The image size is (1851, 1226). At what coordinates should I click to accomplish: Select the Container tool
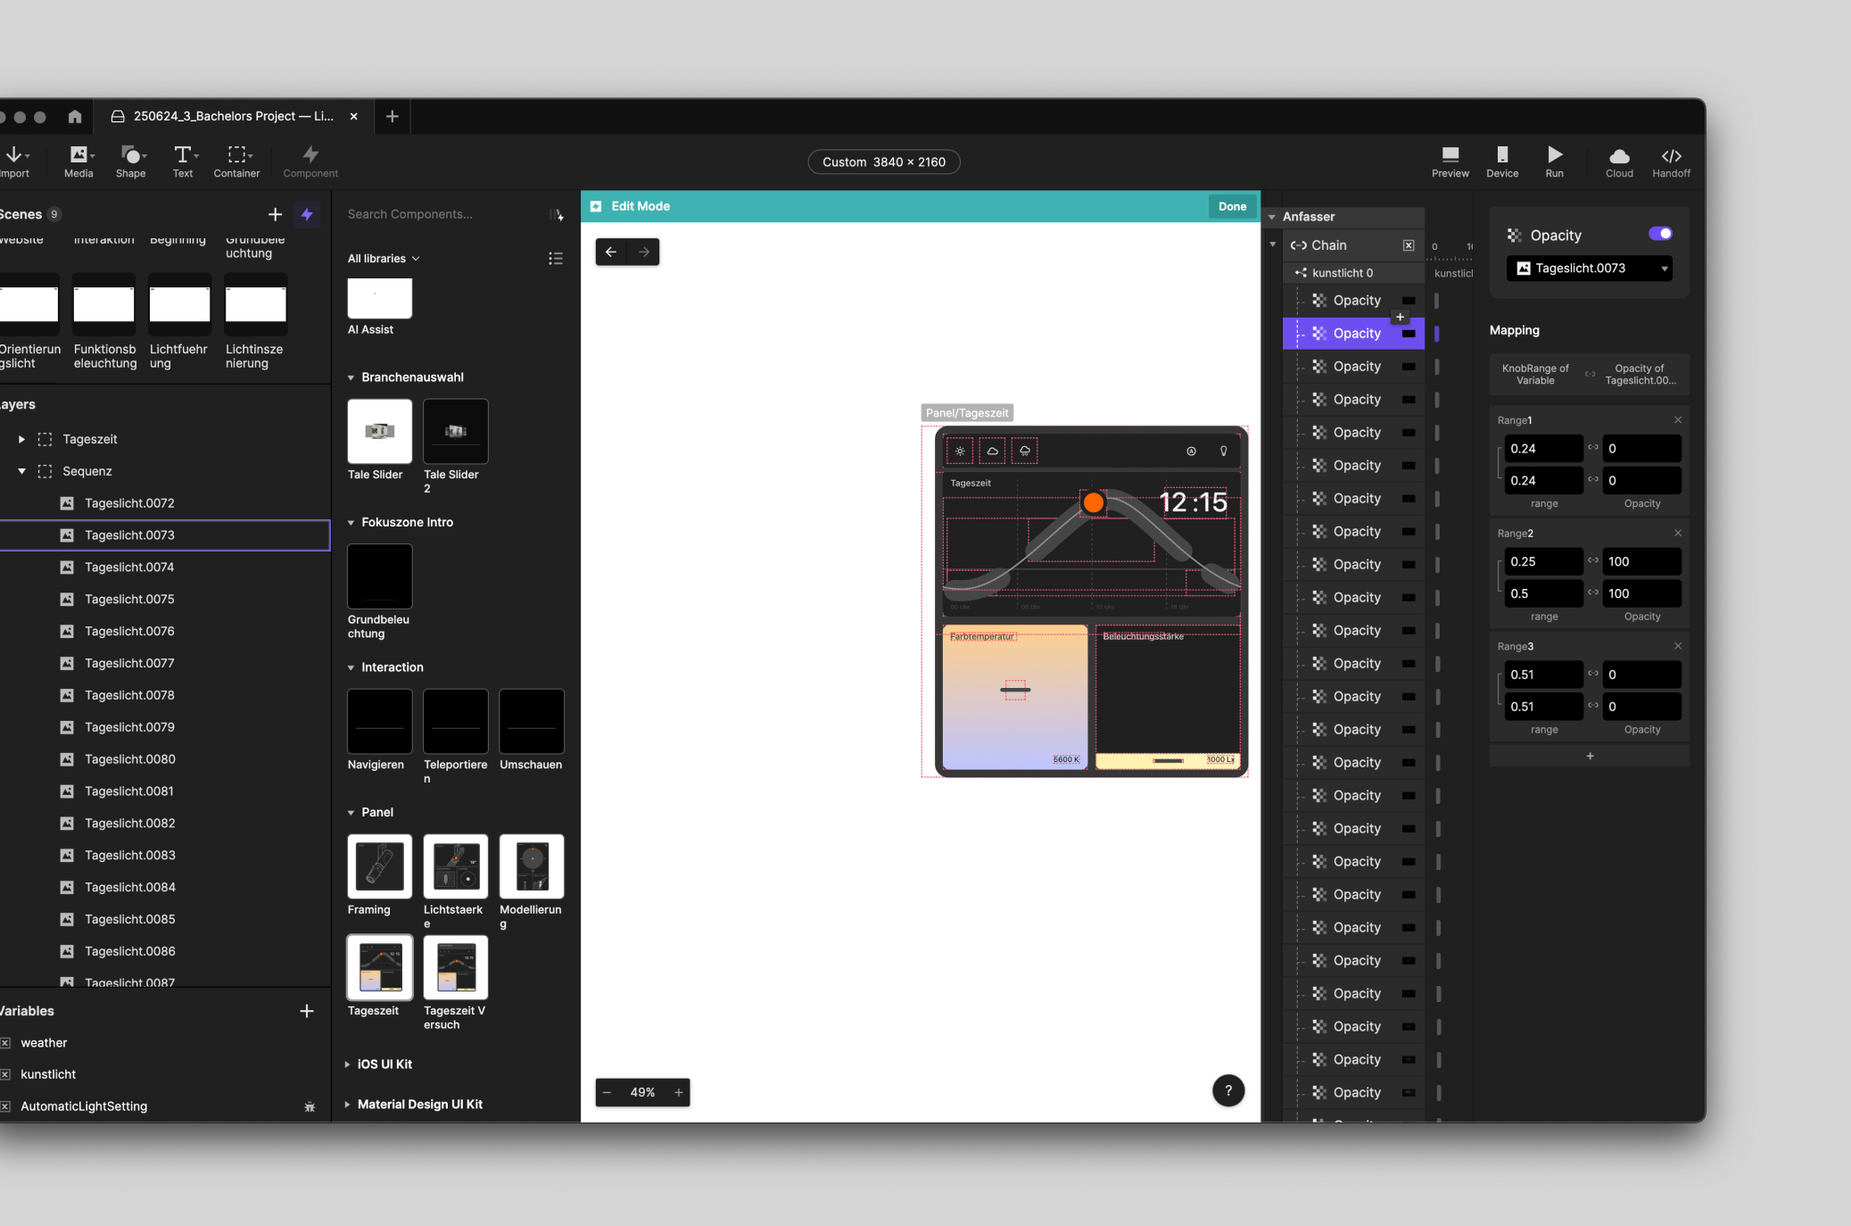coord(236,155)
